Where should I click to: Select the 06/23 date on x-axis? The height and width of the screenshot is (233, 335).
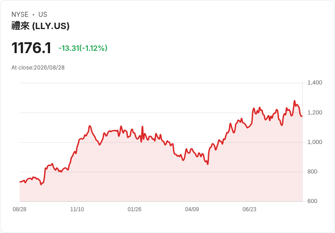(x=249, y=209)
